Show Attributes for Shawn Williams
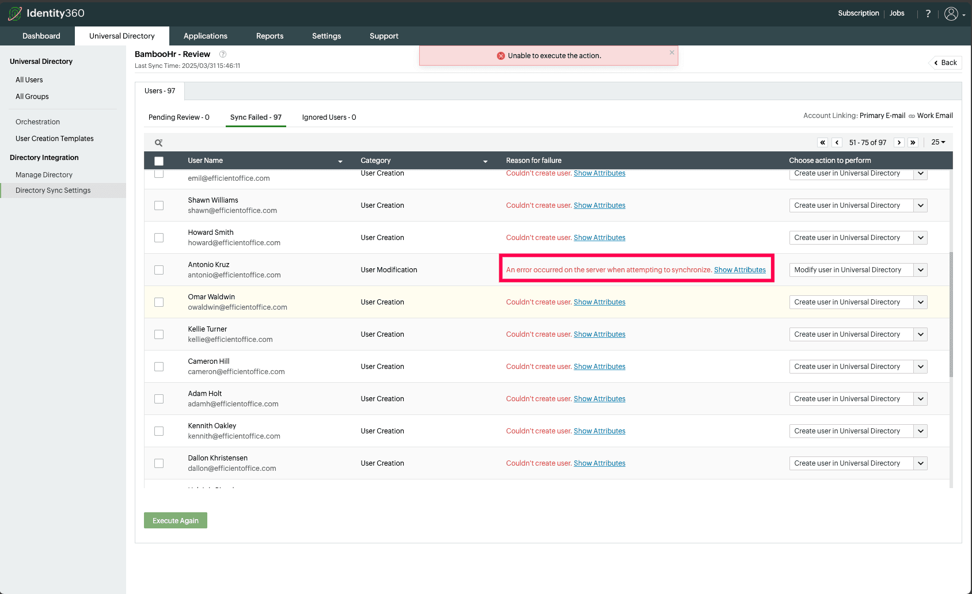 (x=599, y=205)
